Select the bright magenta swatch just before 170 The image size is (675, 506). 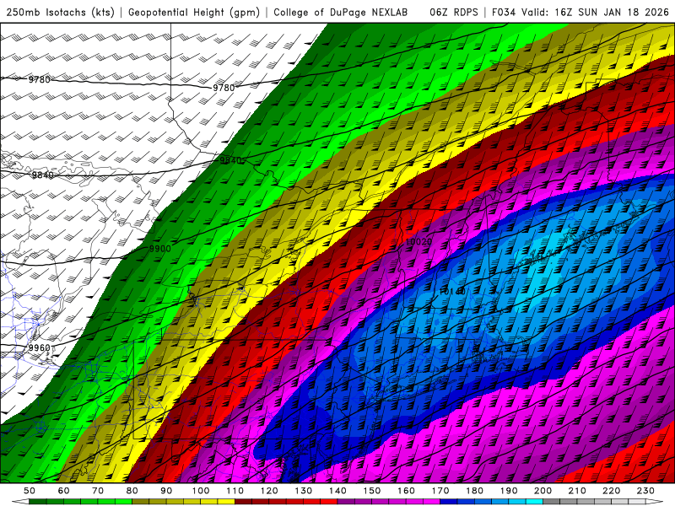431,502
